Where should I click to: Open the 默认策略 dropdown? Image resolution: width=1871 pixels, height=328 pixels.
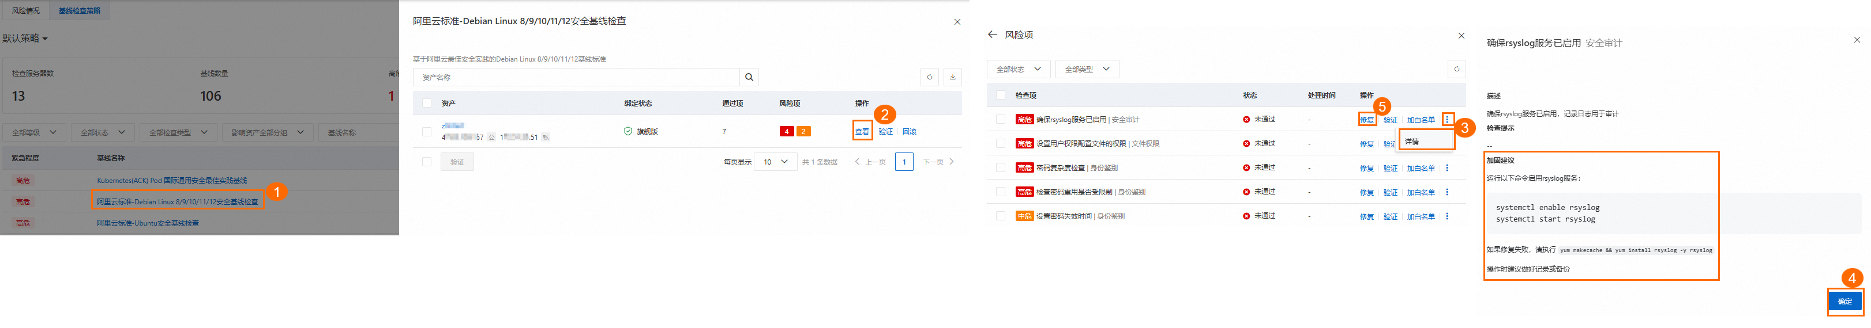[x=25, y=39]
